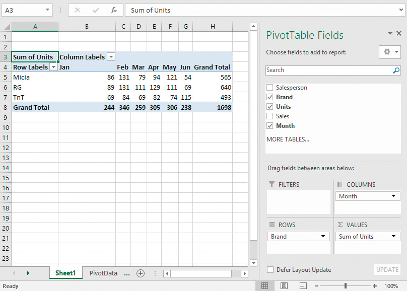
Task: Click vertical scrollbar up arrow
Action: coord(253,27)
